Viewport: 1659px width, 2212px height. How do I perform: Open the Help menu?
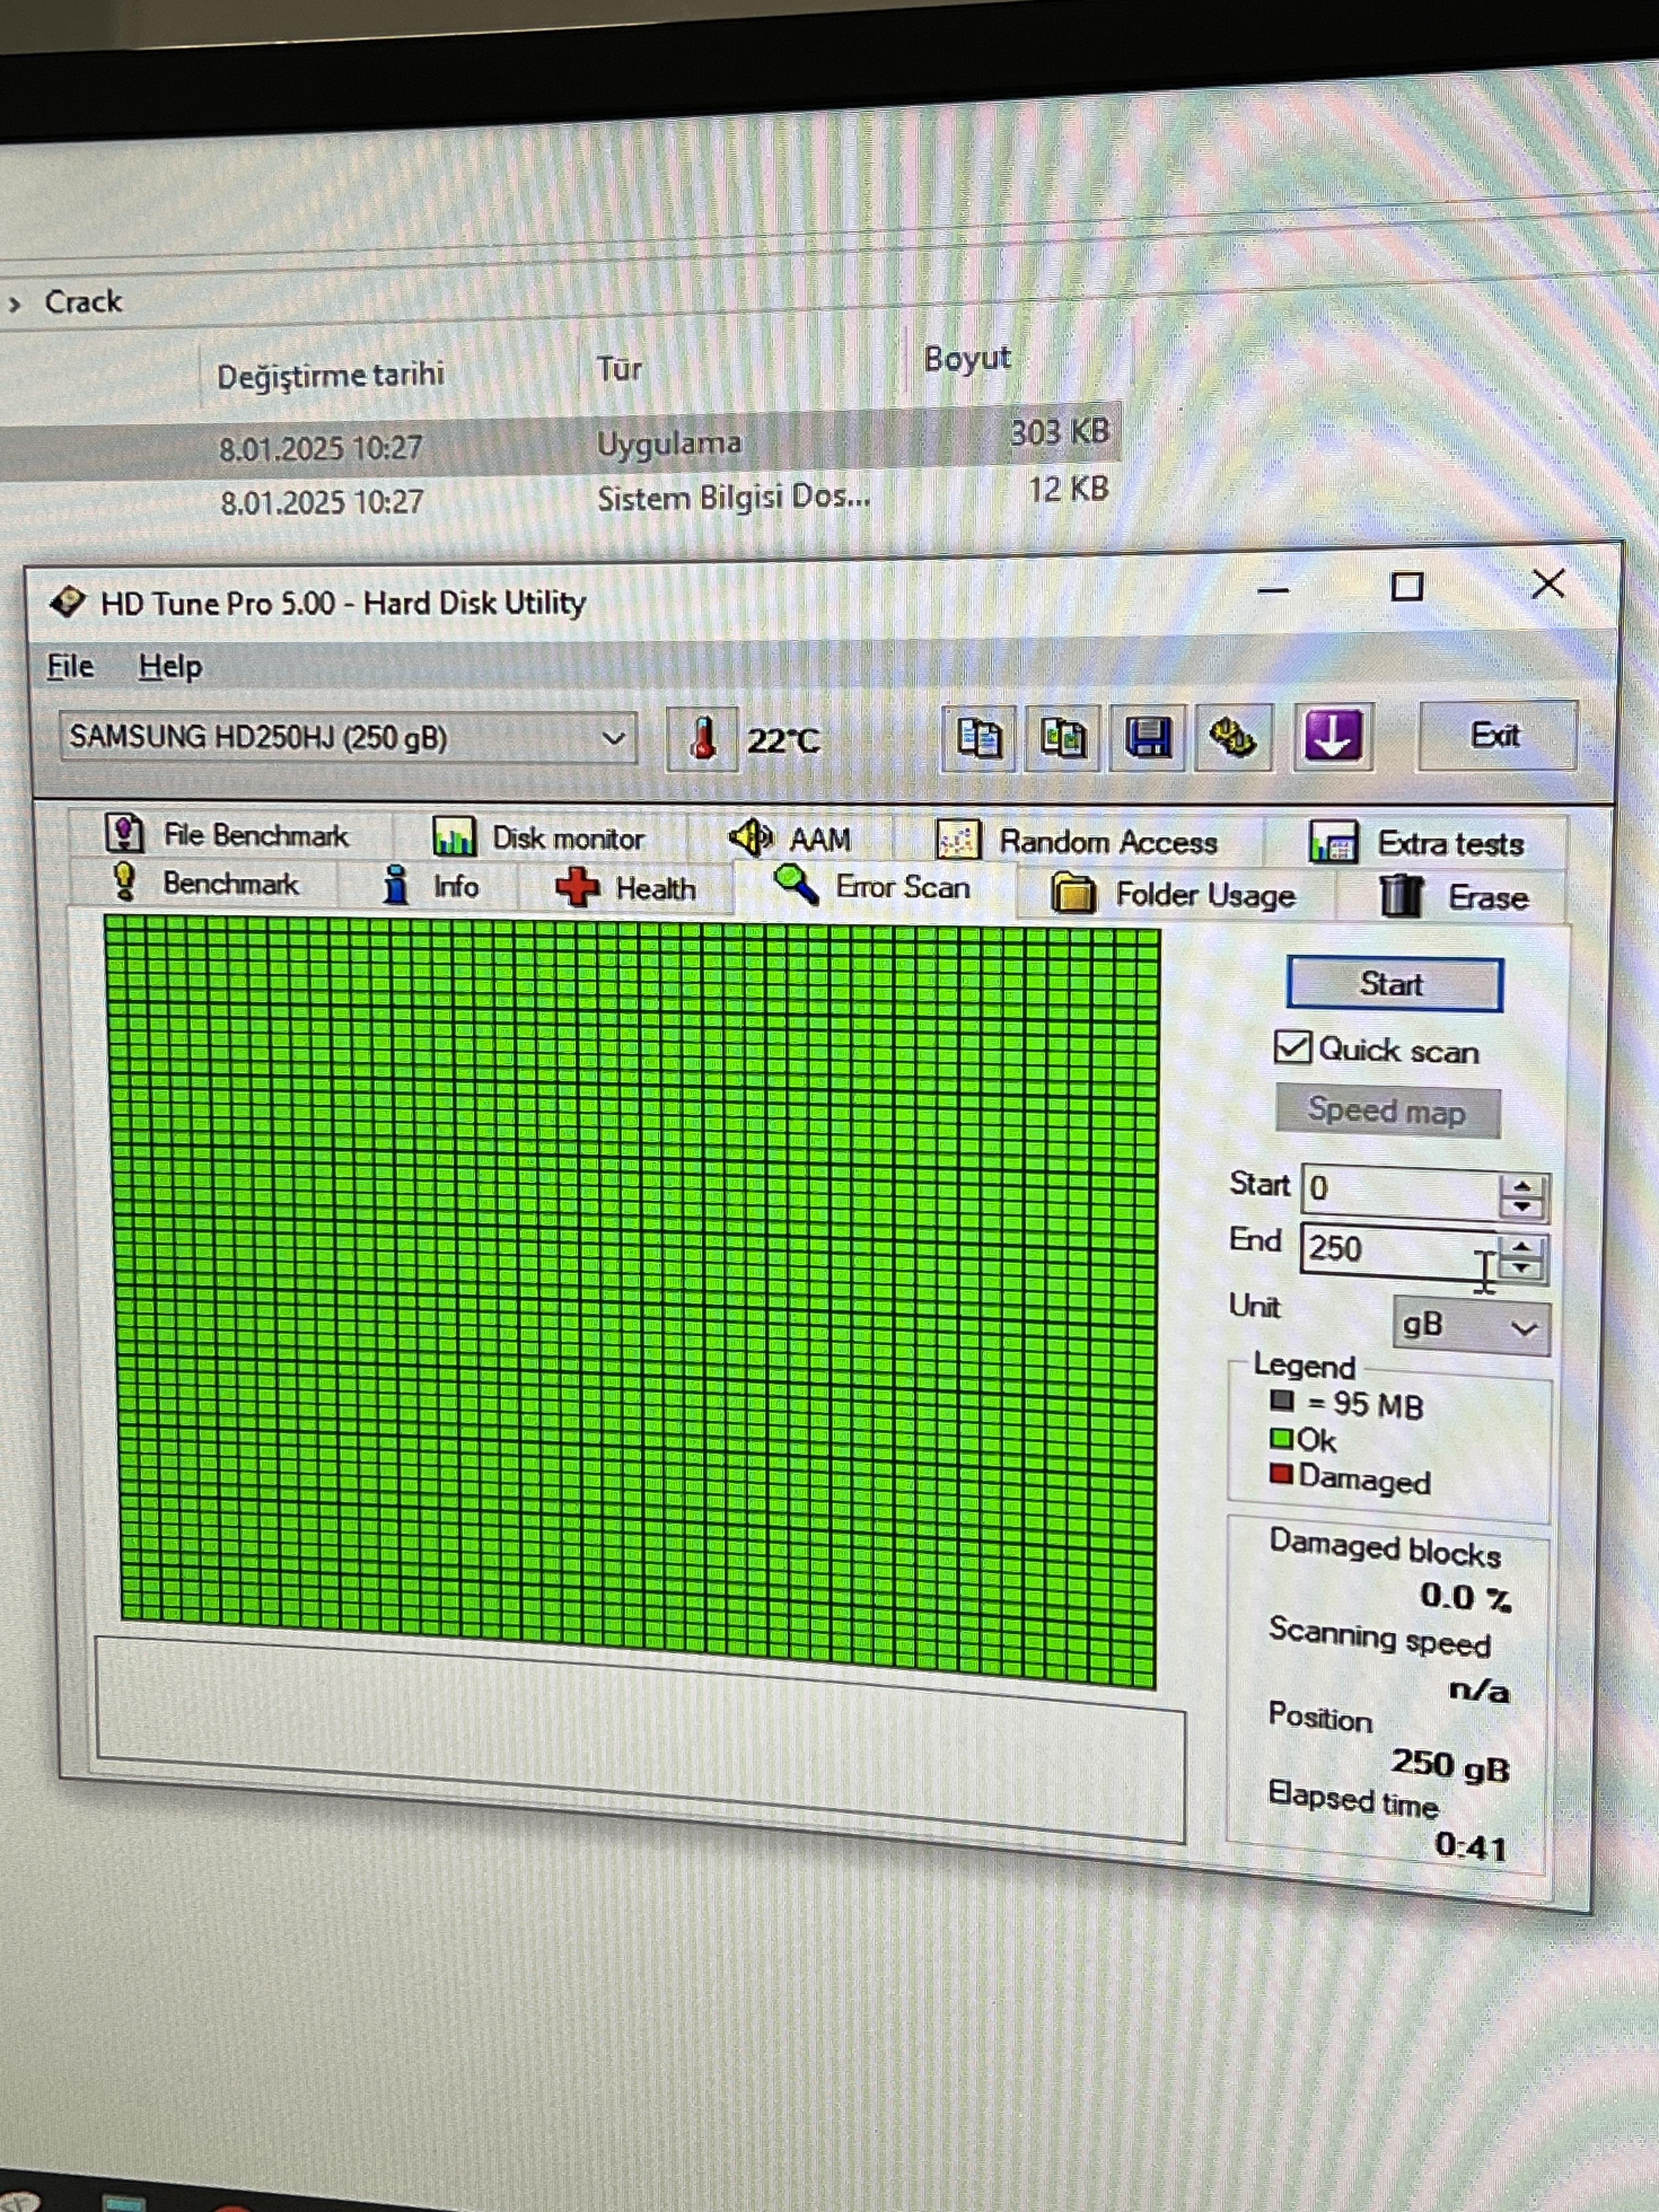click(x=170, y=666)
